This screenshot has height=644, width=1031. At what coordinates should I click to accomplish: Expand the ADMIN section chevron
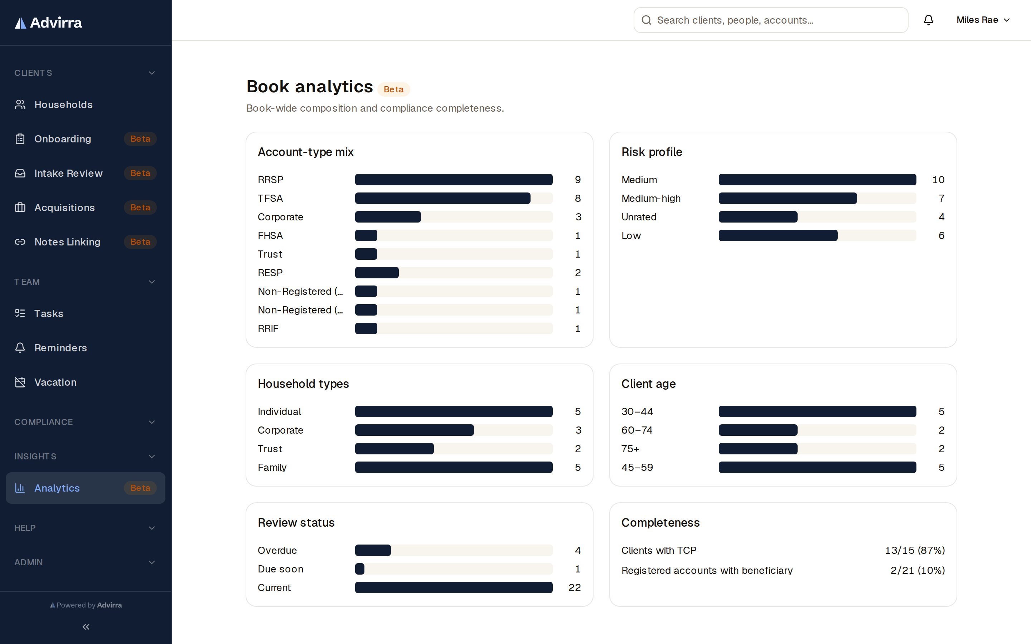152,562
